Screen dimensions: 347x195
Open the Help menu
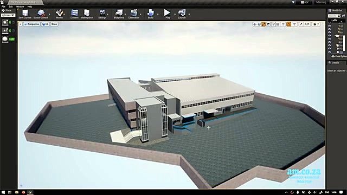[30, 6]
